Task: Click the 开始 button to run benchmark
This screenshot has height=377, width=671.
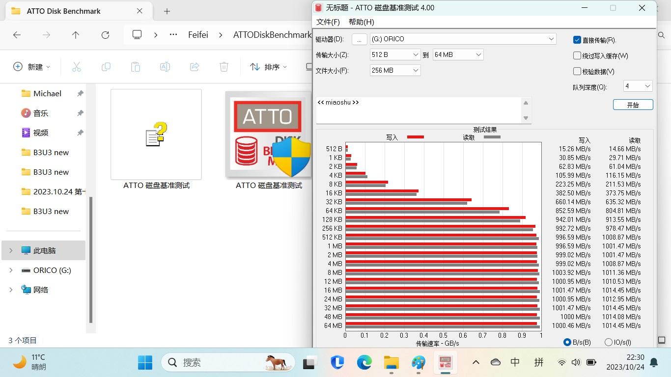Action: coord(633,105)
